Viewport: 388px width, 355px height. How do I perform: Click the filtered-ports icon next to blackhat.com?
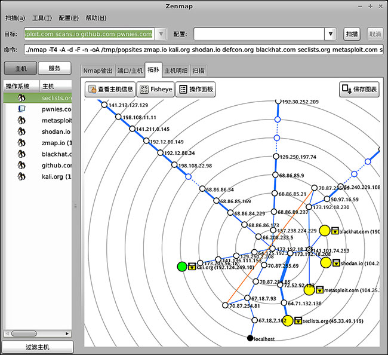pos(335,231)
